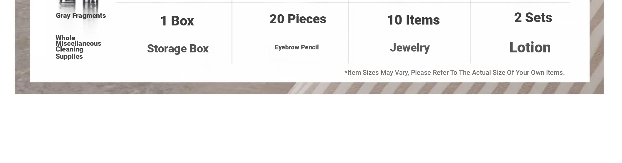622x163 pixels.
Task: Click divider between Eyebrow Pencil and Jewelry
Action: pos(349,32)
